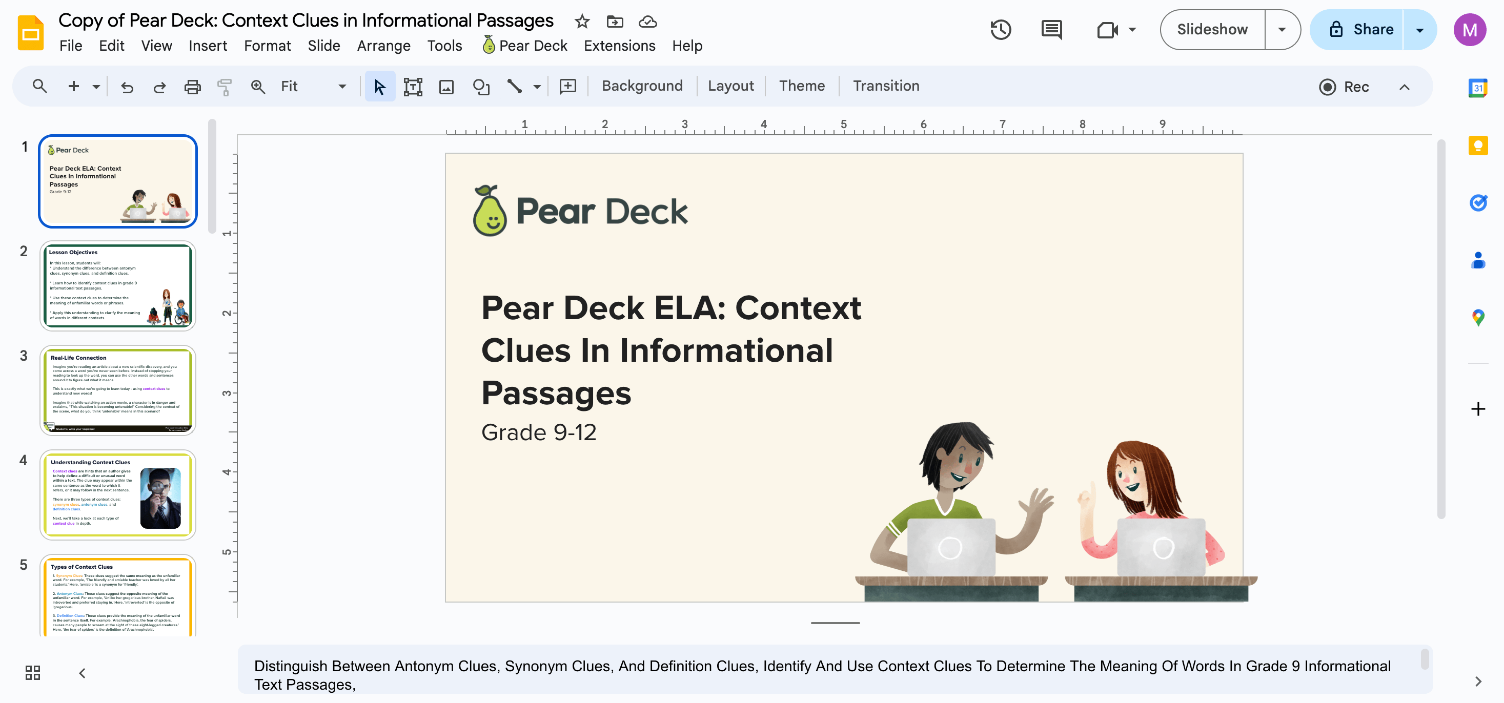Open the Edit menu

click(x=112, y=46)
